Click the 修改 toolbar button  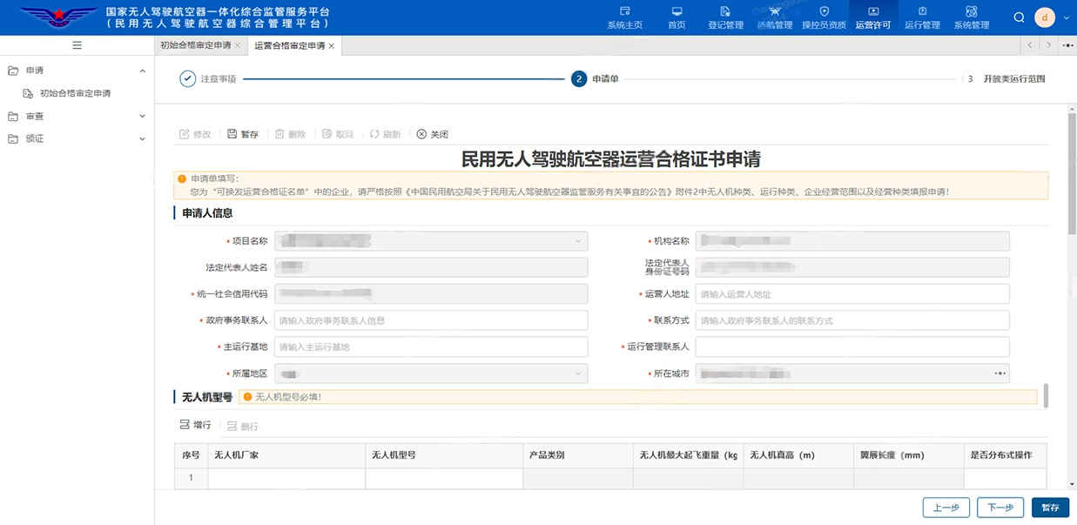(x=195, y=134)
